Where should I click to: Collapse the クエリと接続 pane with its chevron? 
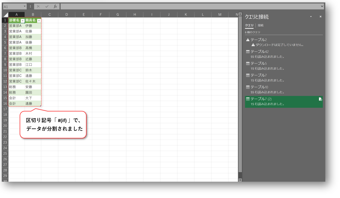[x=310, y=16]
